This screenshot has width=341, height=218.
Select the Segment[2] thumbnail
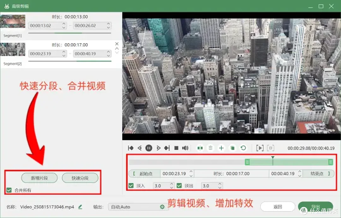pos(13,49)
